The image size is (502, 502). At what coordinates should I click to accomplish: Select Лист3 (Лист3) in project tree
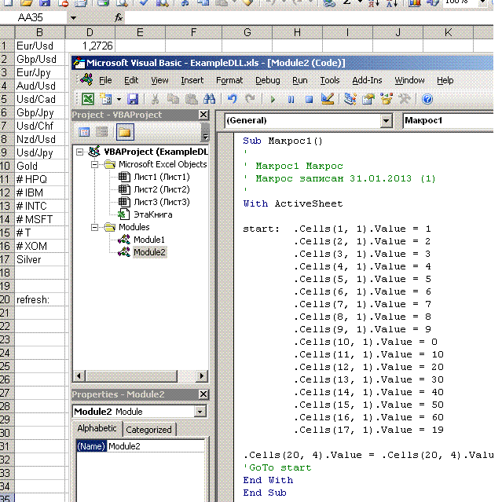(162, 202)
